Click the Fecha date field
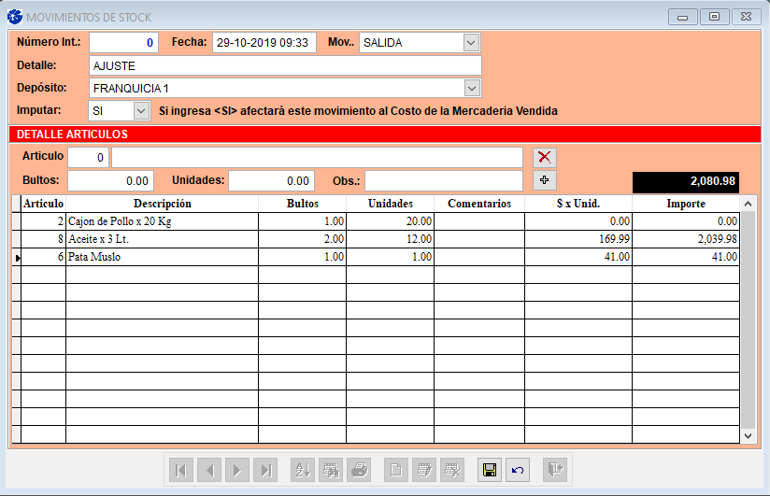This screenshot has width=770, height=496. [x=264, y=43]
